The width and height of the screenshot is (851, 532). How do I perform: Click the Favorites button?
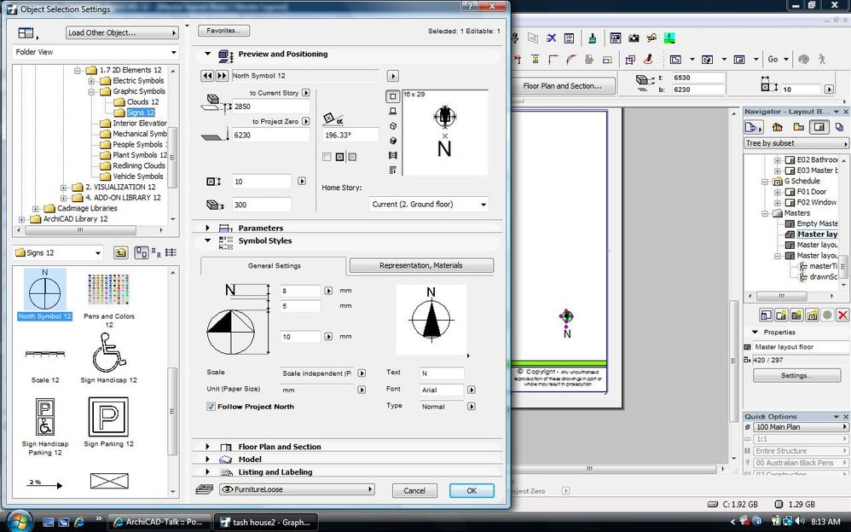tap(223, 31)
